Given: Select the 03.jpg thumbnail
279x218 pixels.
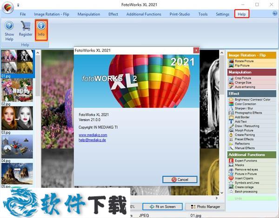Looking at the screenshot, I should click(18, 119).
